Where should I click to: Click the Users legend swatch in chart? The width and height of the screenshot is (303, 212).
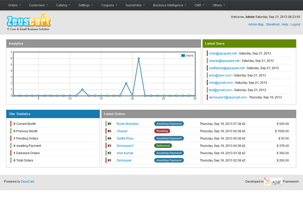(183, 56)
